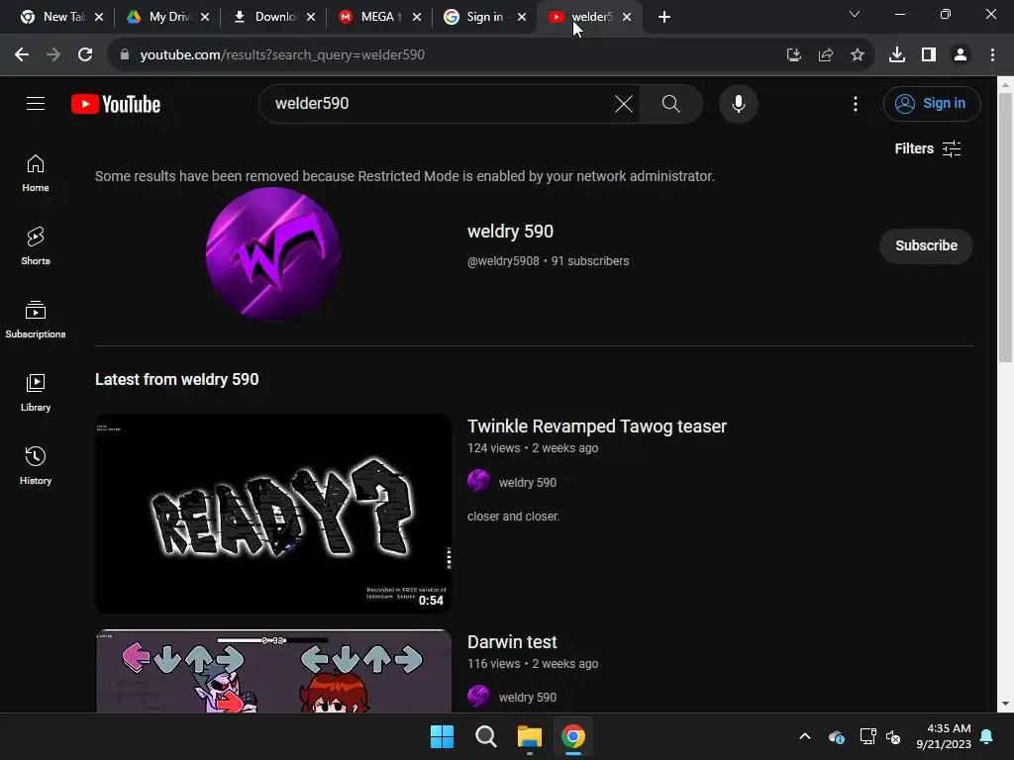The width and height of the screenshot is (1014, 760).
Task: Open the taskbar clock and date
Action: click(944, 736)
